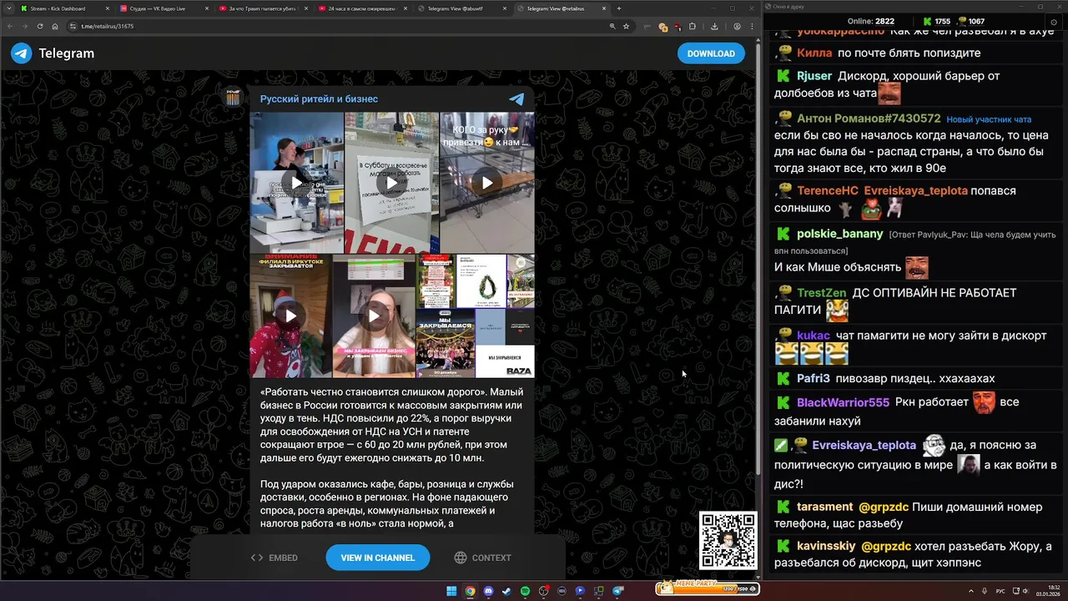
Task: Click the Online: 2822 counter in chat header
Action: coord(871,21)
